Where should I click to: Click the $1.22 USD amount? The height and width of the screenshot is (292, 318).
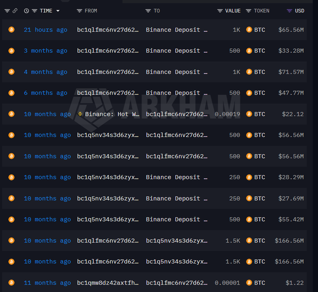(x=295, y=283)
